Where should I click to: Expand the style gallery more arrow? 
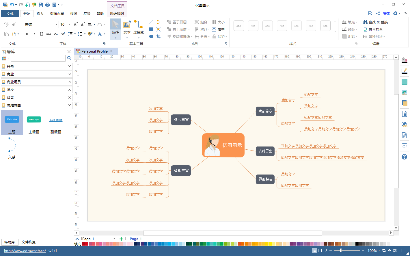click(x=335, y=31)
